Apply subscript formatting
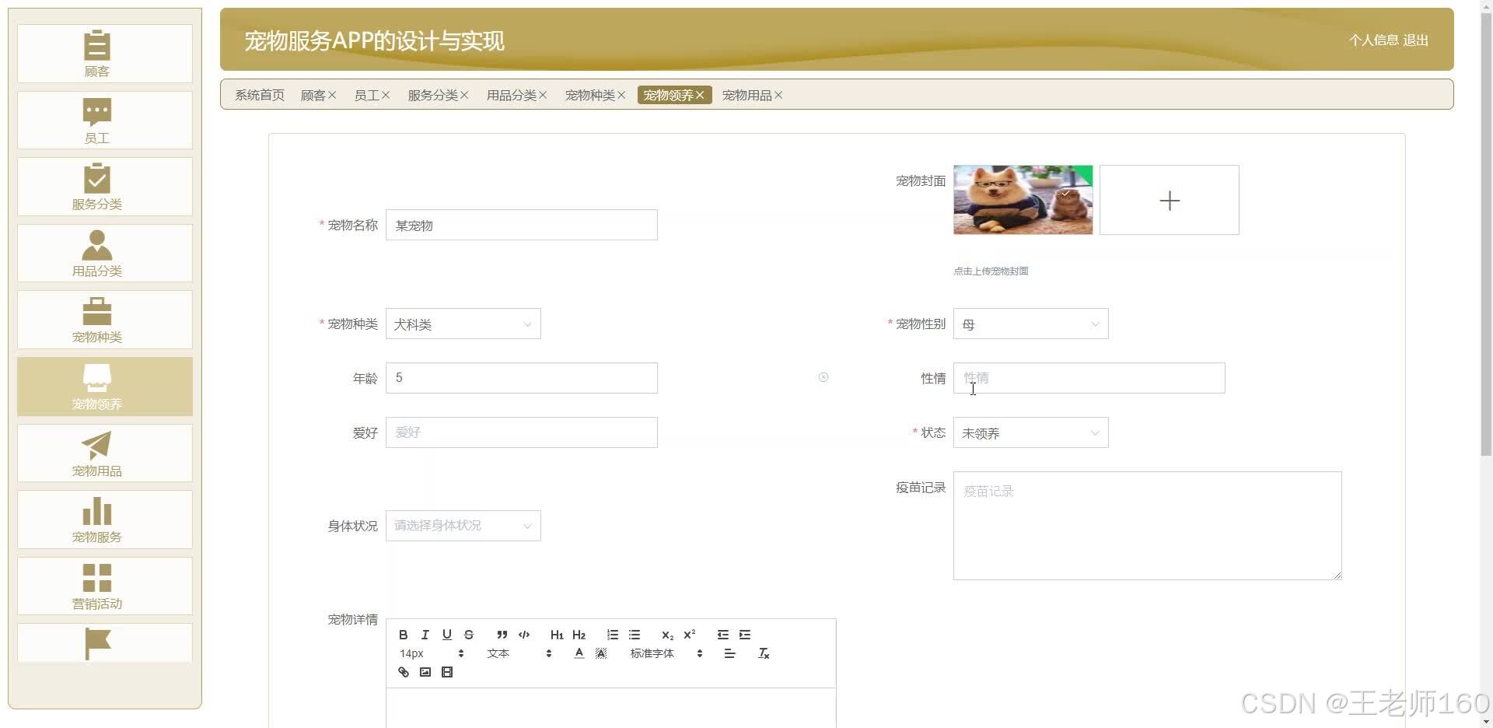This screenshot has width=1493, height=728. [x=668, y=635]
